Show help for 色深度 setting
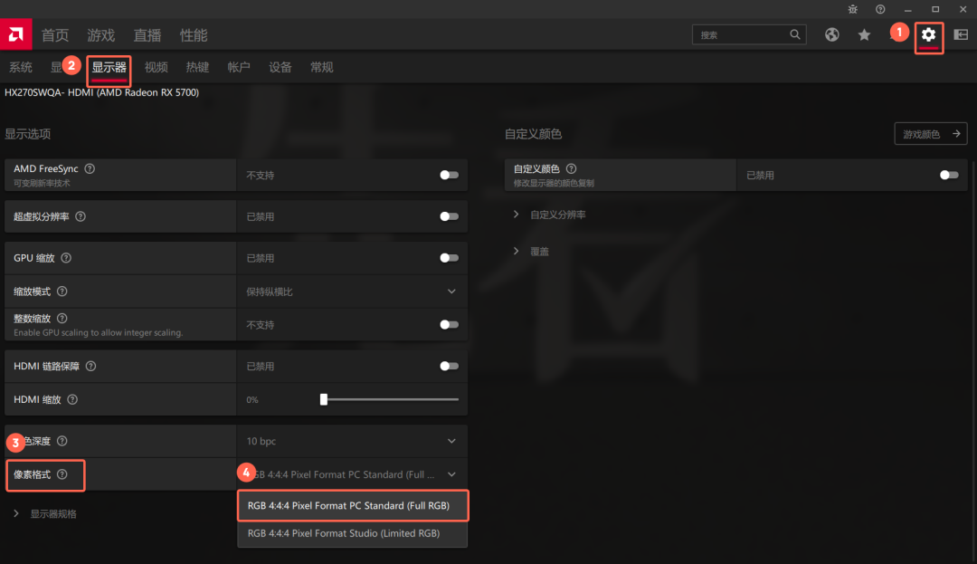This screenshot has height=564, width=977. pyautogui.click(x=62, y=441)
